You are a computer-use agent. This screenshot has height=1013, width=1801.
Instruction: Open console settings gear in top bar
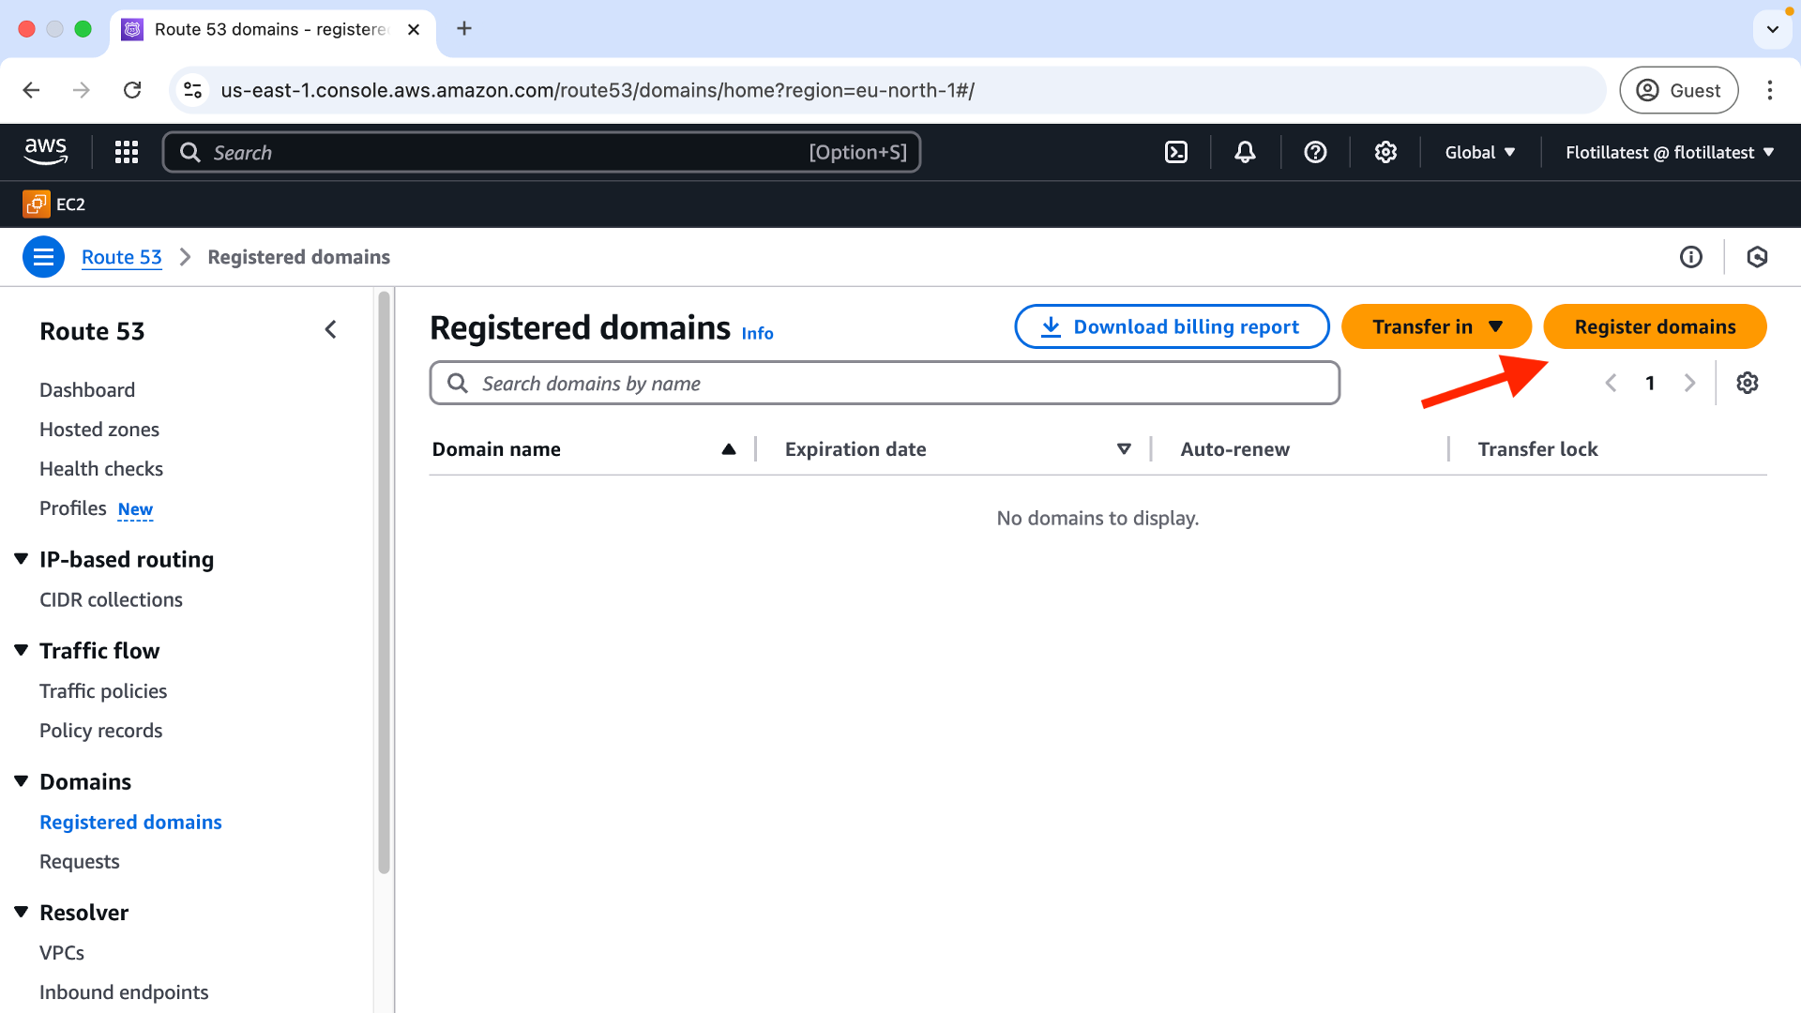point(1385,152)
